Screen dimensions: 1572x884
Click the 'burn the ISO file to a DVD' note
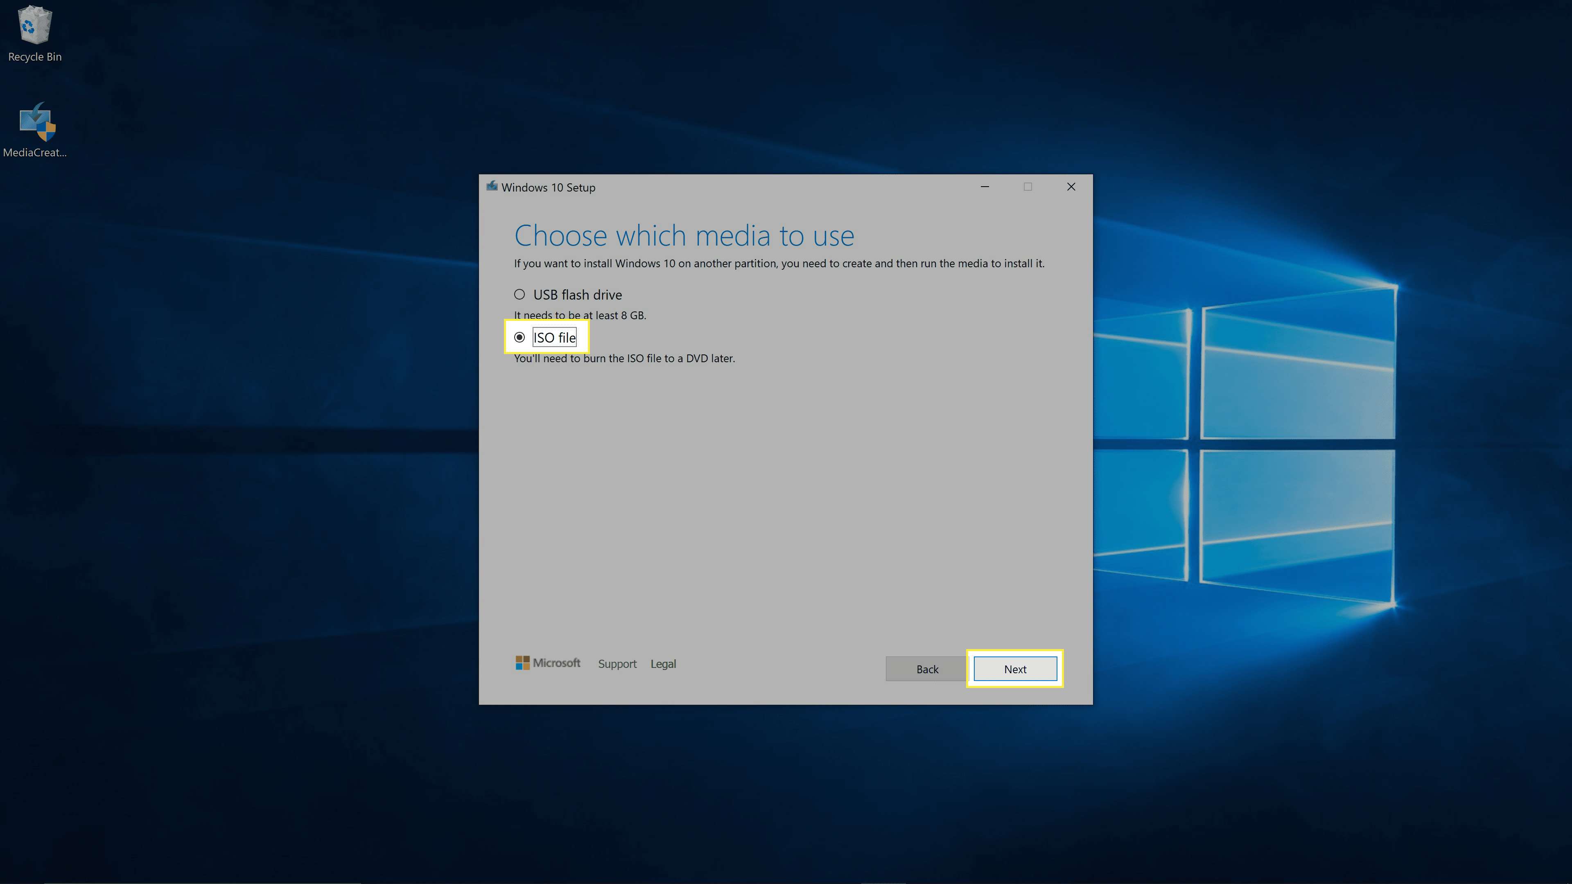coord(624,358)
